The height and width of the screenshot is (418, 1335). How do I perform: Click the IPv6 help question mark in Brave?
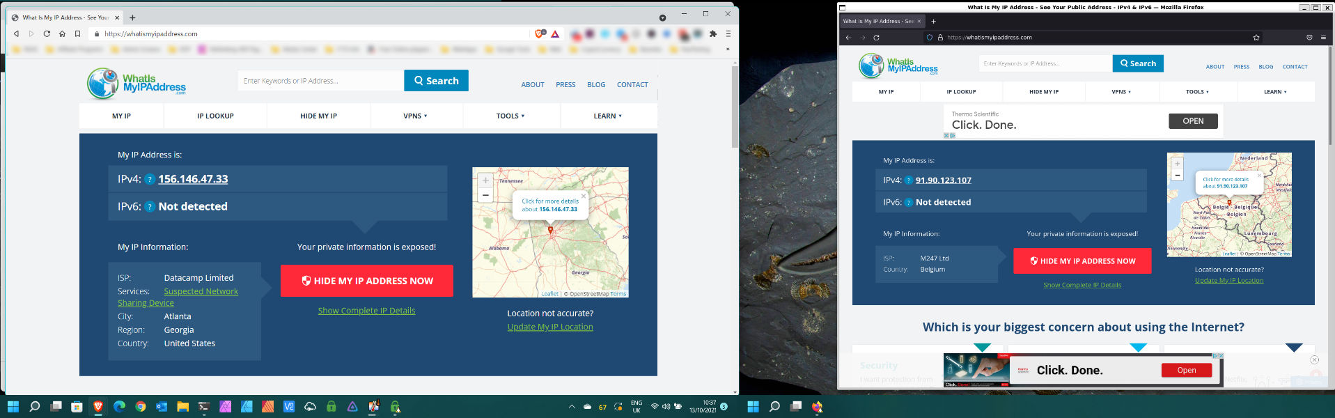click(x=149, y=207)
